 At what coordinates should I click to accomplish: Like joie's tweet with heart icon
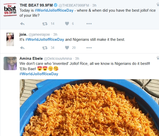coord(67,48)
